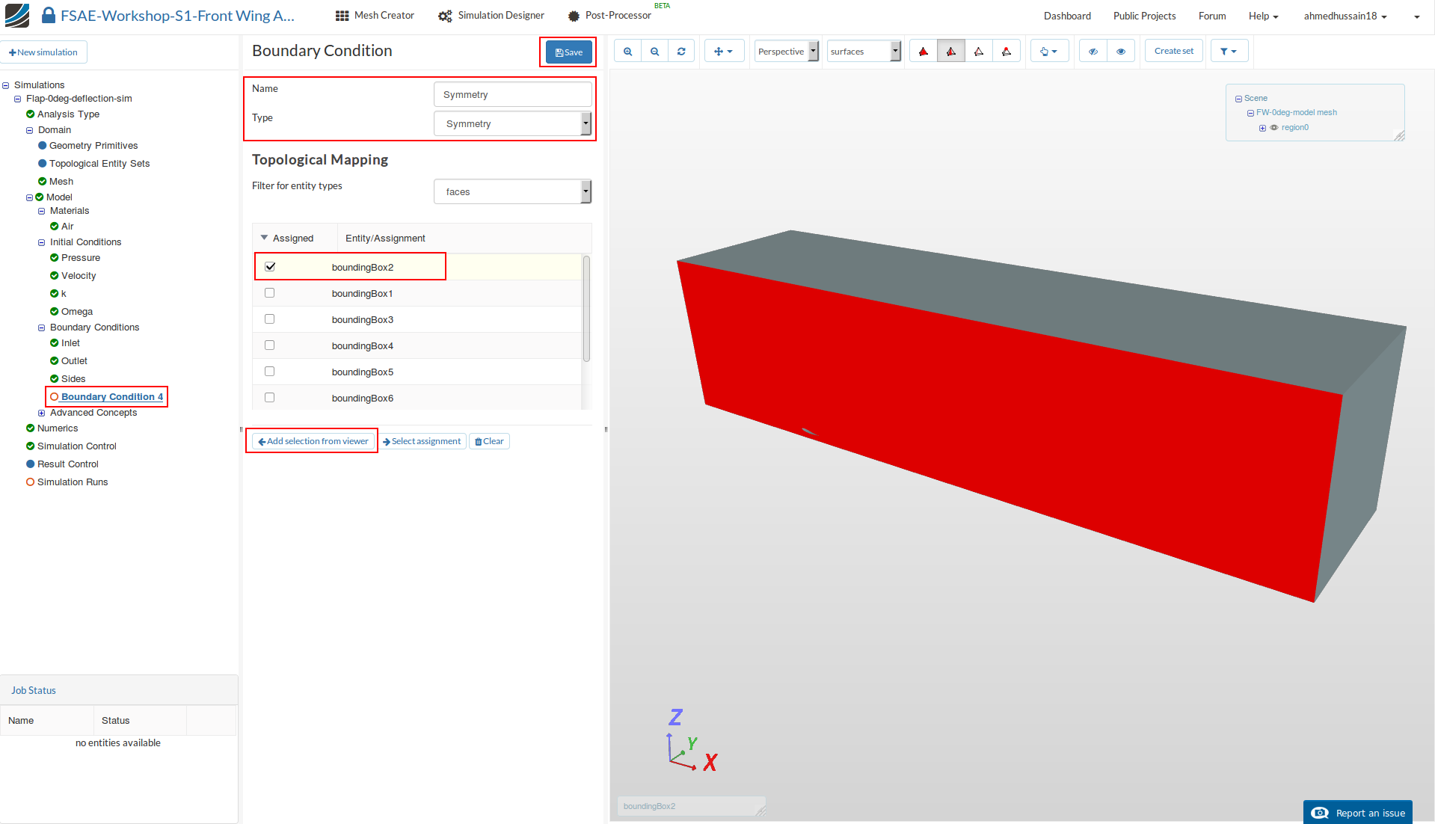Click the entity list vertical scrollbar

[x=586, y=309]
